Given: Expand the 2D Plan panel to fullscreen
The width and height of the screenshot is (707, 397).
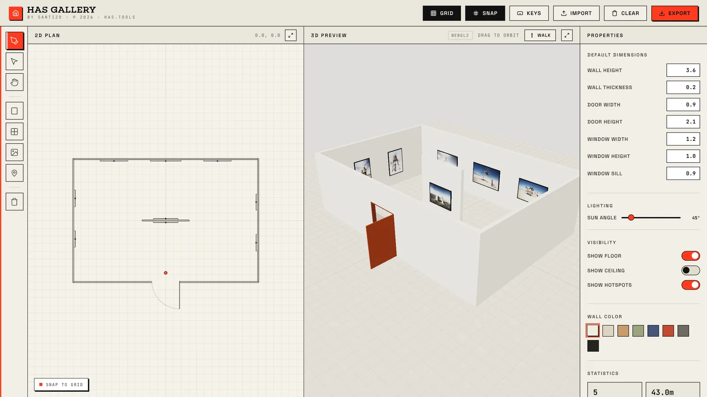Looking at the screenshot, I should (291, 35).
